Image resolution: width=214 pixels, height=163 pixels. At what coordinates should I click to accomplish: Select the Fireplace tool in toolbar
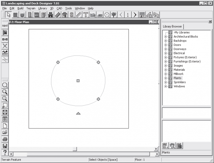coord(51,15)
